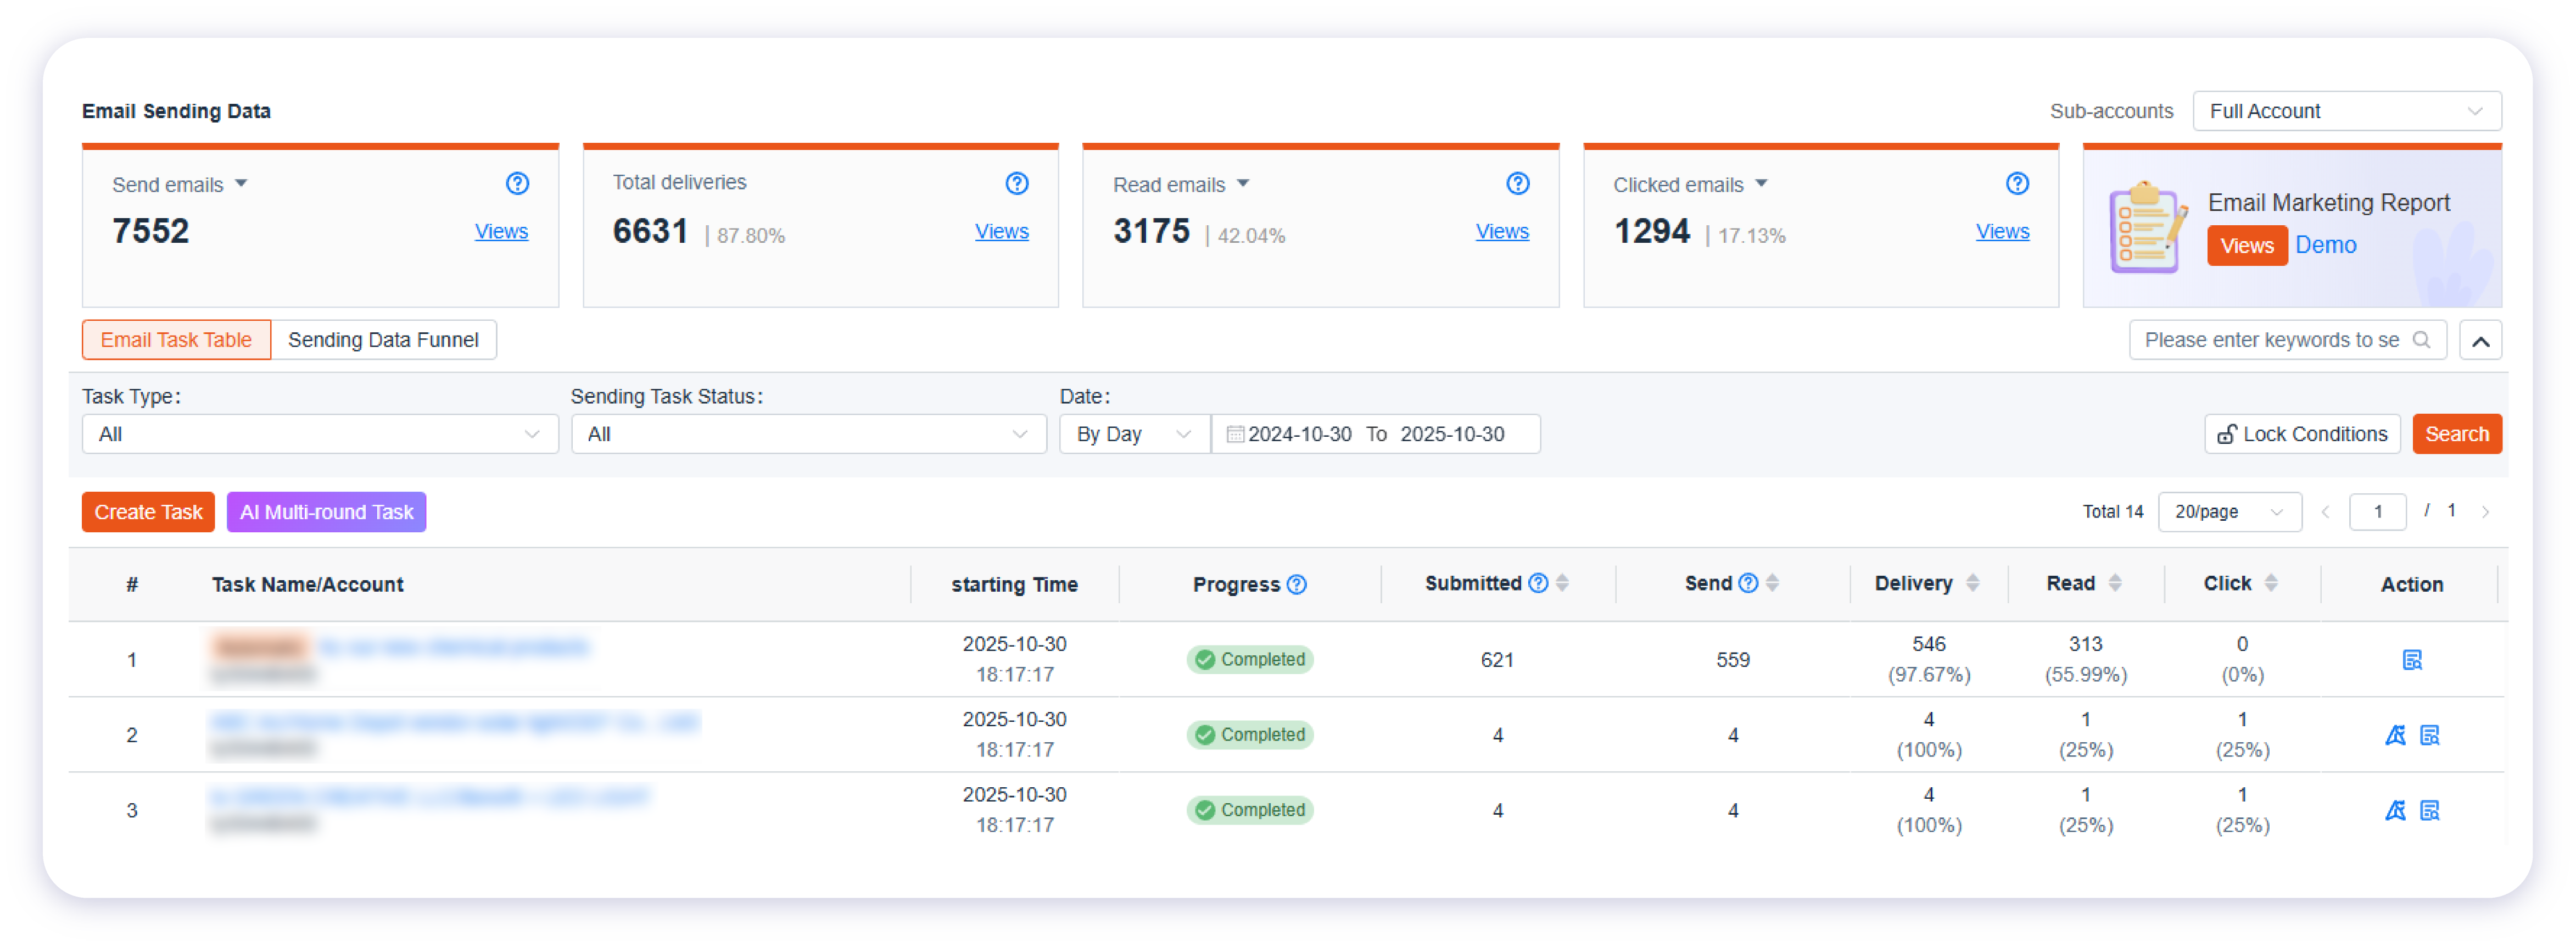Click the Total 14 count text

pyautogui.click(x=2113, y=512)
